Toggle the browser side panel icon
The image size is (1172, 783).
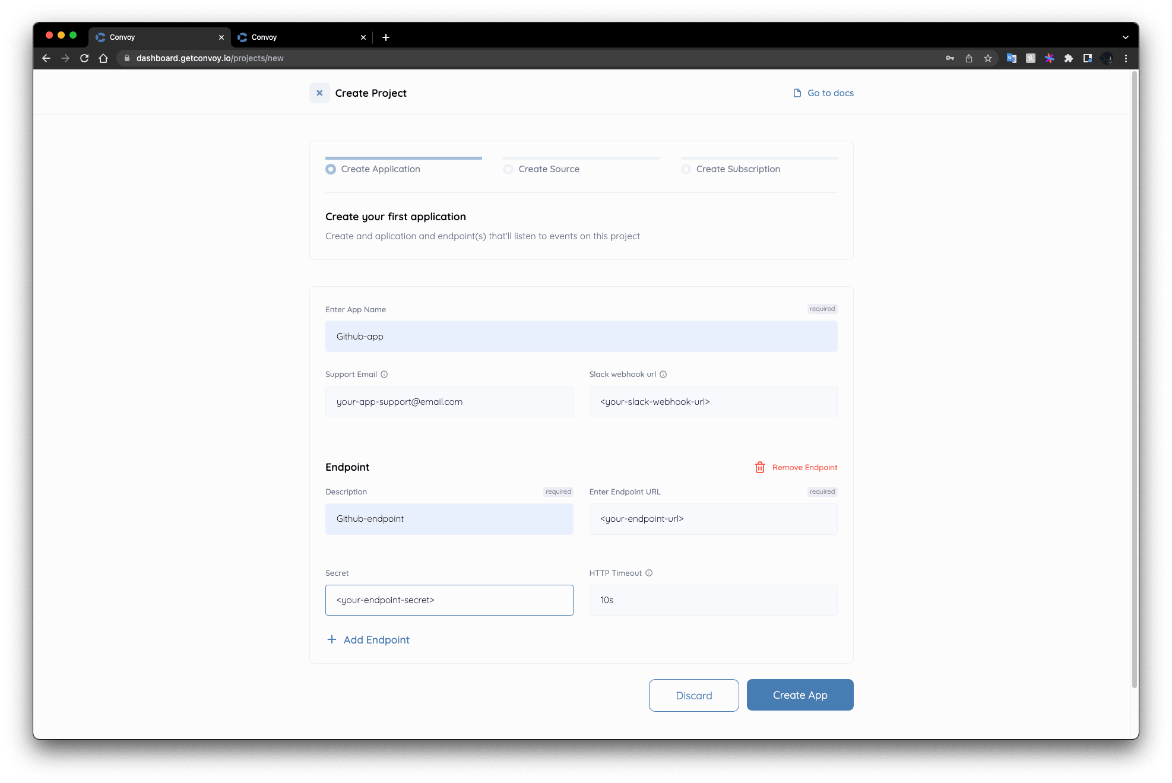coord(1088,58)
